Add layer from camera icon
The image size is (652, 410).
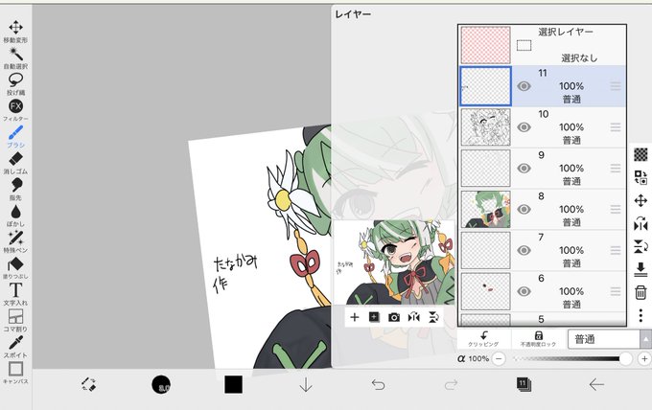coord(394,318)
